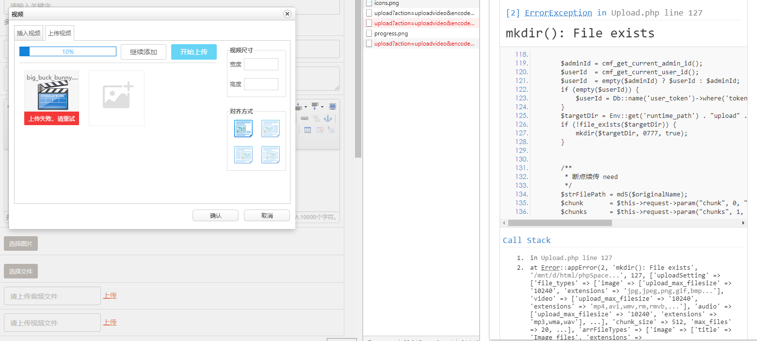Screen dimensions: 757x341
Task: Click the insert-paragraph-before-table icon
Action: [331, 130]
